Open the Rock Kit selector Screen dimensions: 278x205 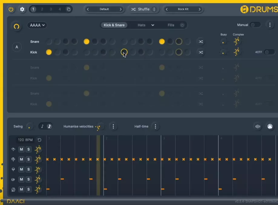183,9
